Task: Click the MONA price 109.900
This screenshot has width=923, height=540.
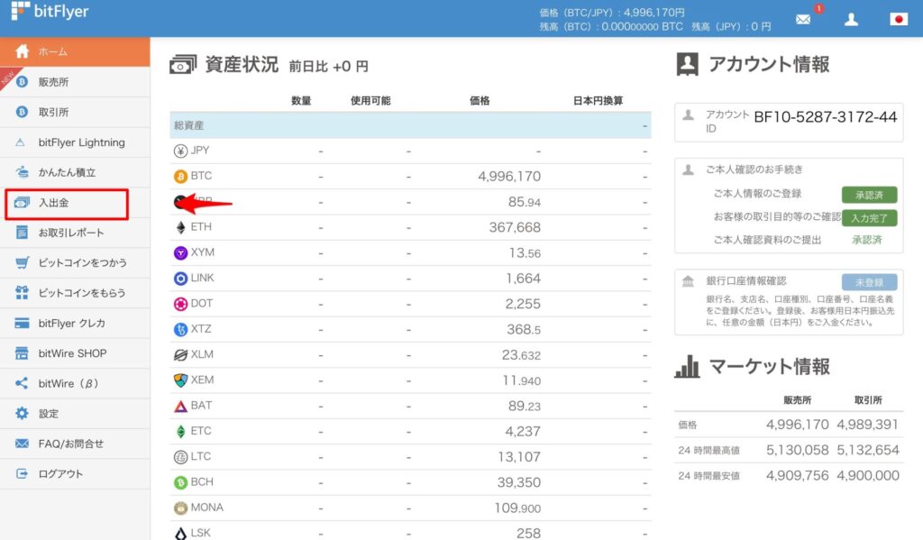Action: 516,508
